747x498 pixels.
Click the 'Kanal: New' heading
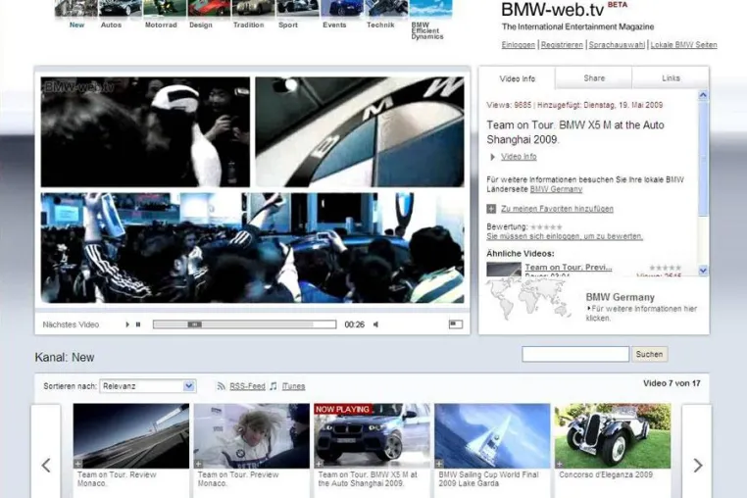pyautogui.click(x=65, y=358)
